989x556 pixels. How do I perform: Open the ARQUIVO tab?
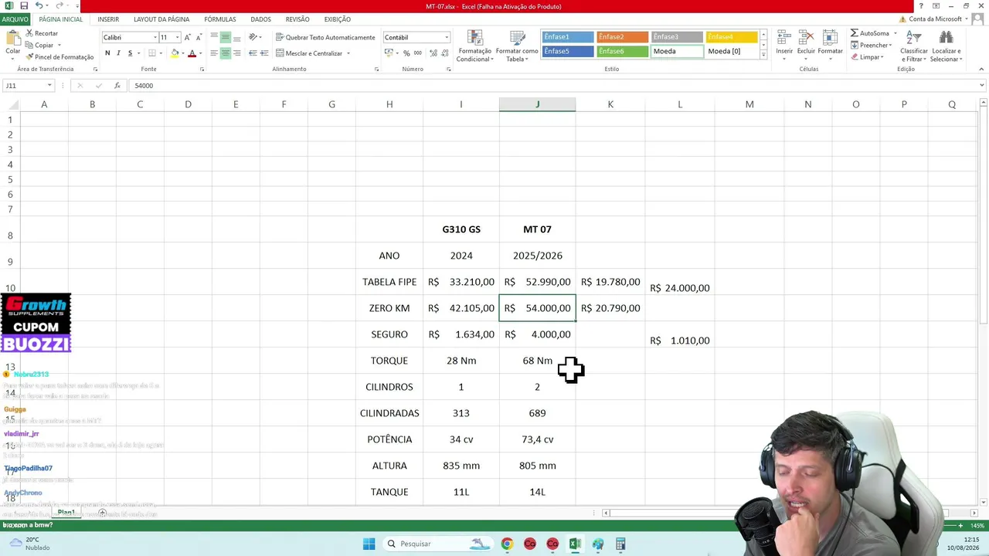coord(15,19)
